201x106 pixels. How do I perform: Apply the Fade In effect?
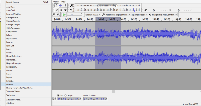(26, 42)
